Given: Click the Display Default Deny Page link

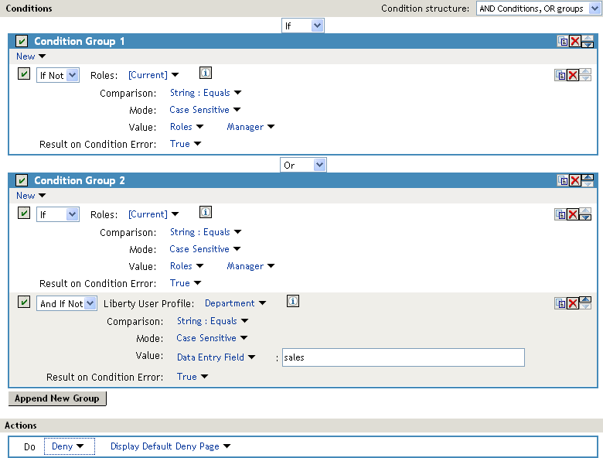Looking at the screenshot, I should click(170, 446).
